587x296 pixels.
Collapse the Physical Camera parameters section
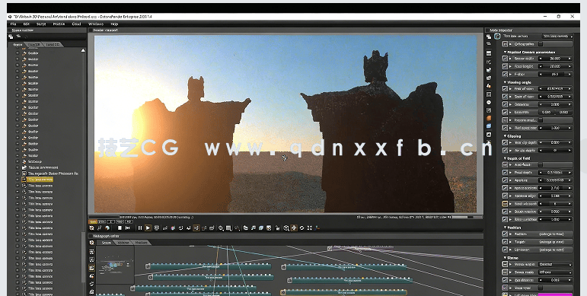click(505, 52)
